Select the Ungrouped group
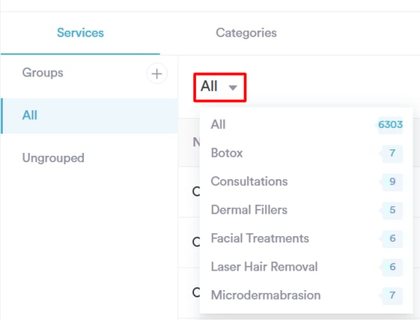The height and width of the screenshot is (320, 420). (x=89, y=157)
